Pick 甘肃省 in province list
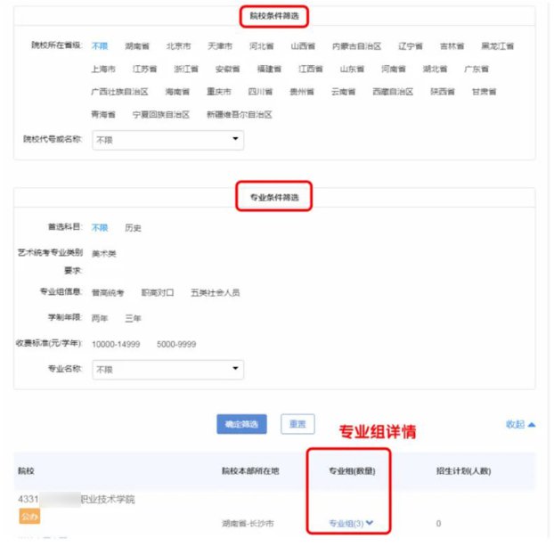Image resolution: width=554 pixels, height=547 pixels. [x=484, y=92]
